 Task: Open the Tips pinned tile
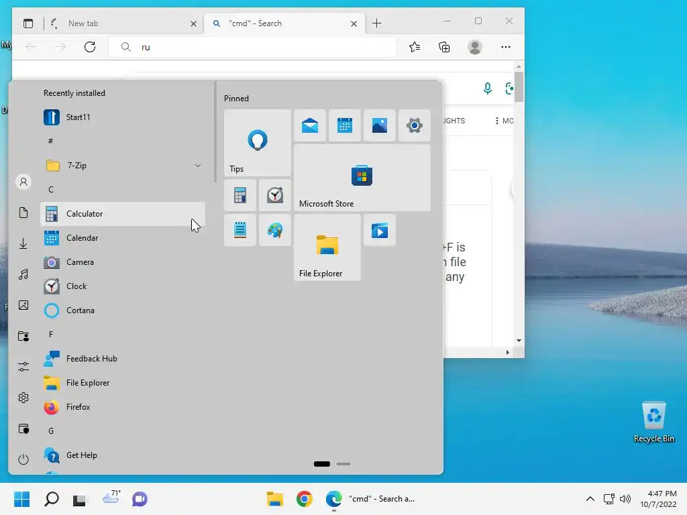[257, 143]
